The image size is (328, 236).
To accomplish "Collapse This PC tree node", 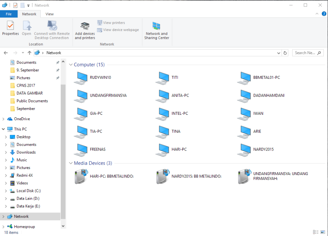I will pos(3,129).
